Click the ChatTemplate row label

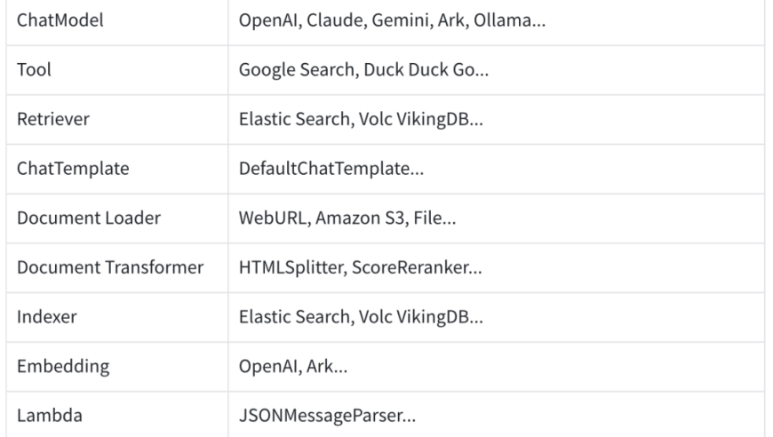[x=73, y=169]
